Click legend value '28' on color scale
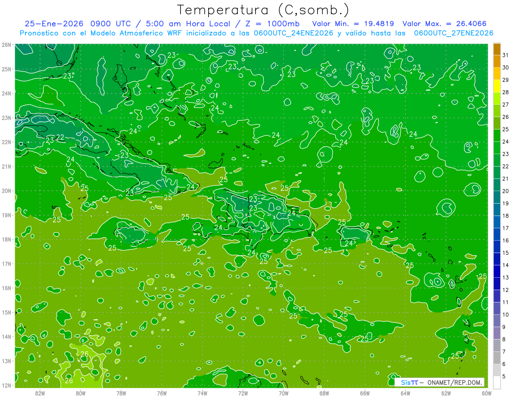The image size is (517, 399). tap(506, 92)
